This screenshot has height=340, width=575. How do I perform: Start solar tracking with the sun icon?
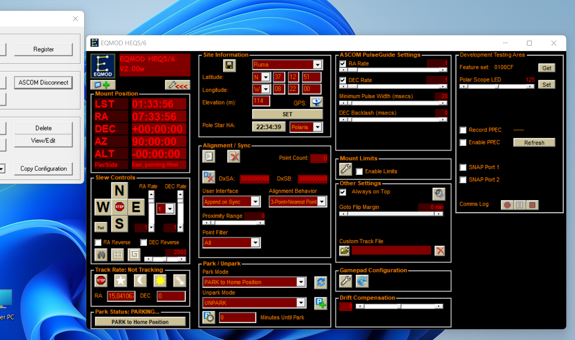pyautogui.click(x=160, y=281)
